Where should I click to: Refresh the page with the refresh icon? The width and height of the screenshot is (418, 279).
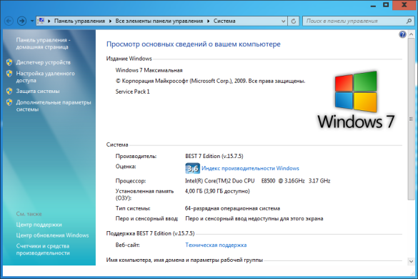[294, 21]
